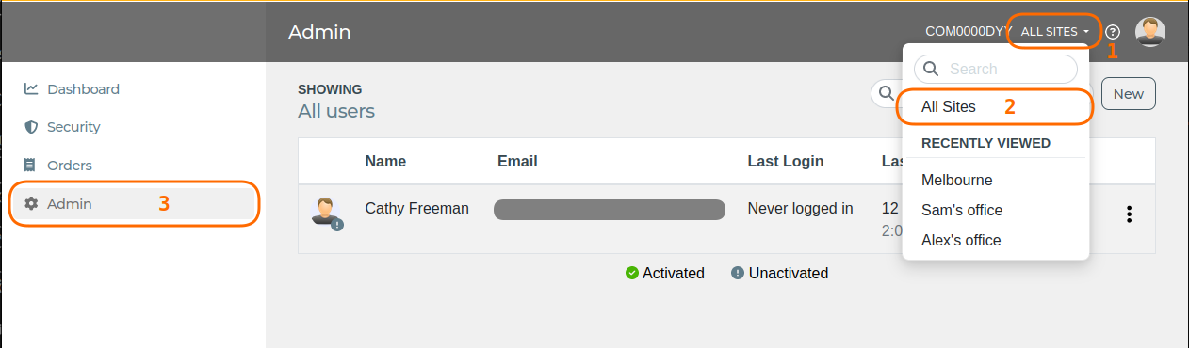Sort by the Name column header
Viewport: 1189px width, 348px height.
(x=385, y=161)
